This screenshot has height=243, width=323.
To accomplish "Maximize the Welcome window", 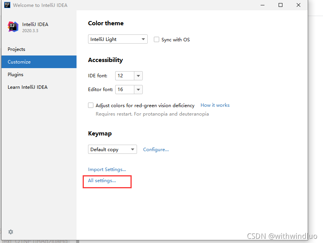I will coord(281,5).
